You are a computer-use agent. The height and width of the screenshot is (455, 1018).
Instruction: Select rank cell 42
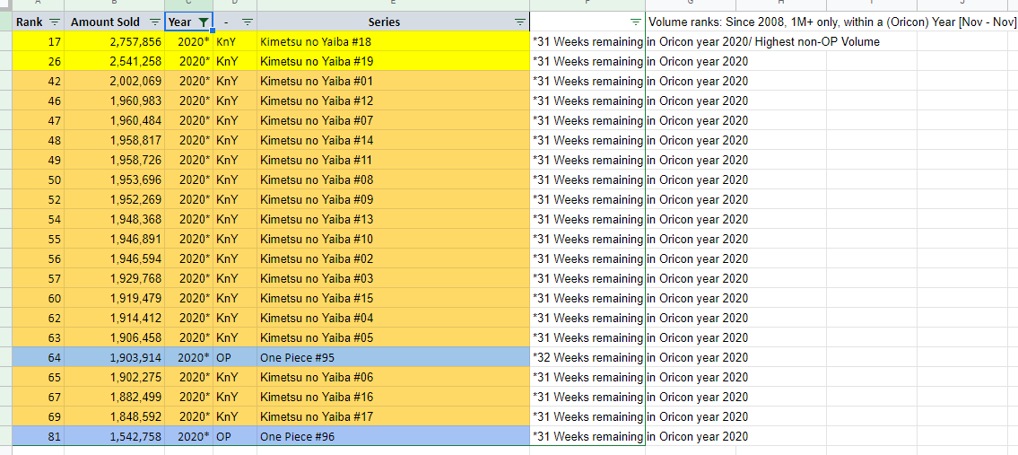(x=39, y=82)
